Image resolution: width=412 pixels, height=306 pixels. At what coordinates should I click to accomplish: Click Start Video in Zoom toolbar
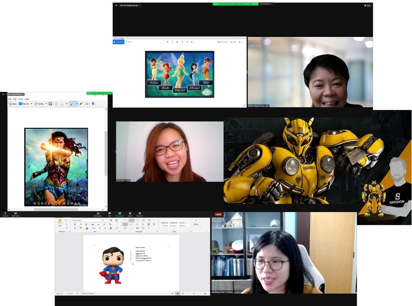click(16, 214)
